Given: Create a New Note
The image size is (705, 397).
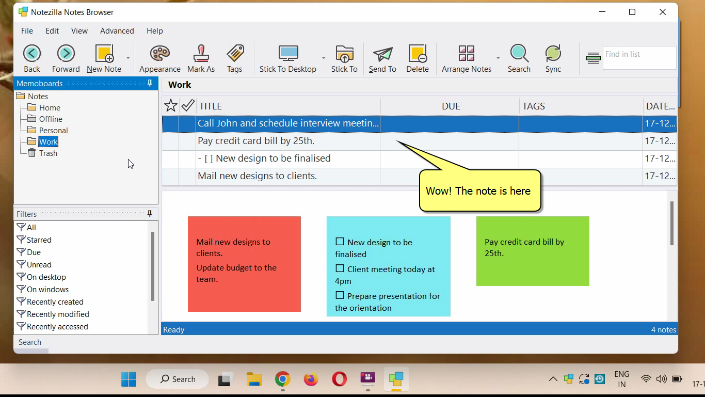Looking at the screenshot, I should pos(104,58).
